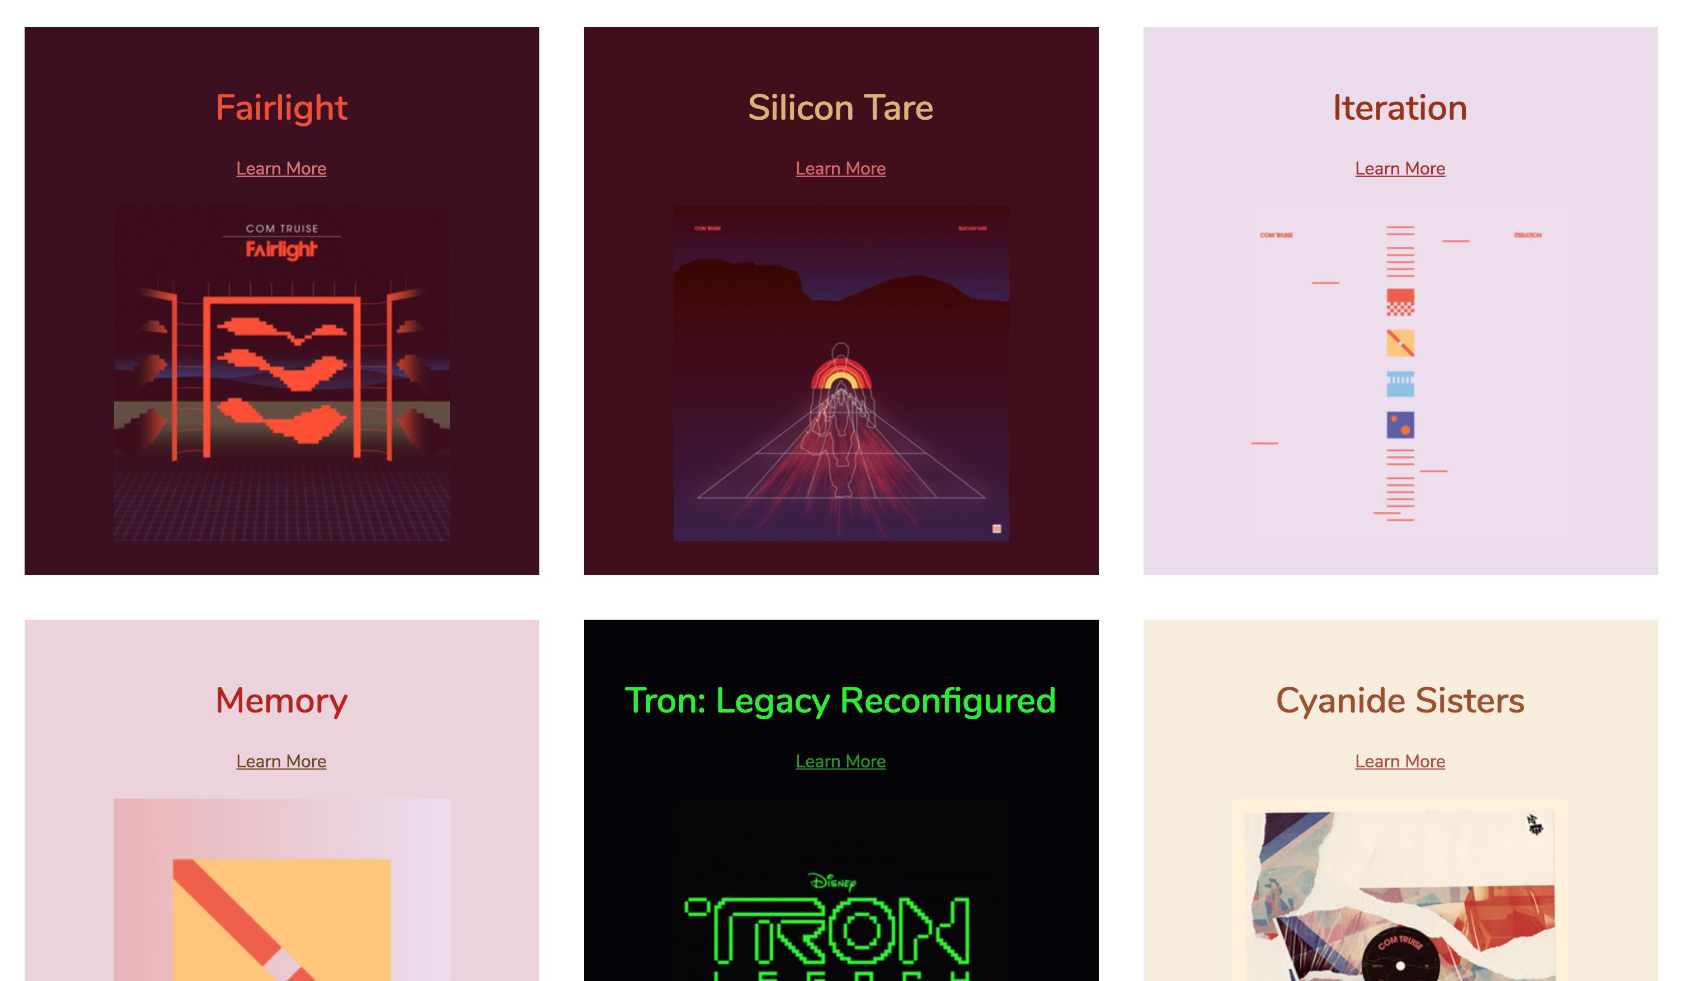Screen dimensions: 1684x981
Task: Open Learn More for Fairlight
Action: (x=280, y=167)
